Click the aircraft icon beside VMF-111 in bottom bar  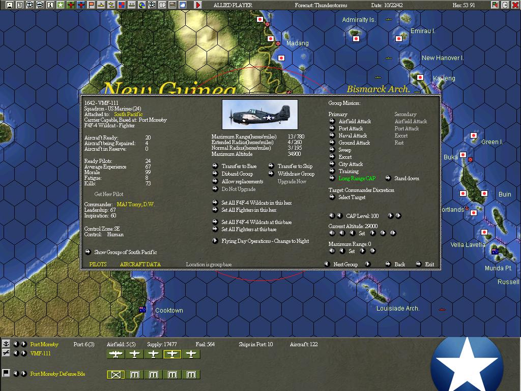(6, 353)
